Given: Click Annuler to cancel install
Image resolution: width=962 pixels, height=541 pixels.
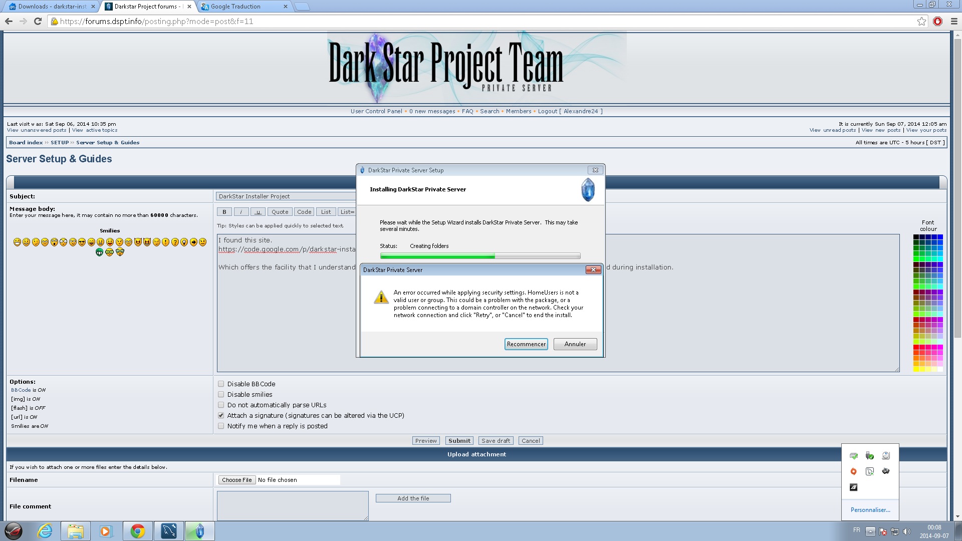Looking at the screenshot, I should 575,344.
